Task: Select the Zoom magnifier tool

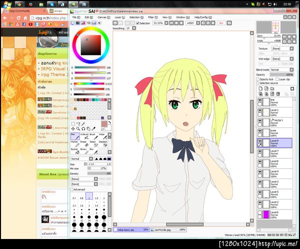Action: pyautogui.click(x=78, y=128)
